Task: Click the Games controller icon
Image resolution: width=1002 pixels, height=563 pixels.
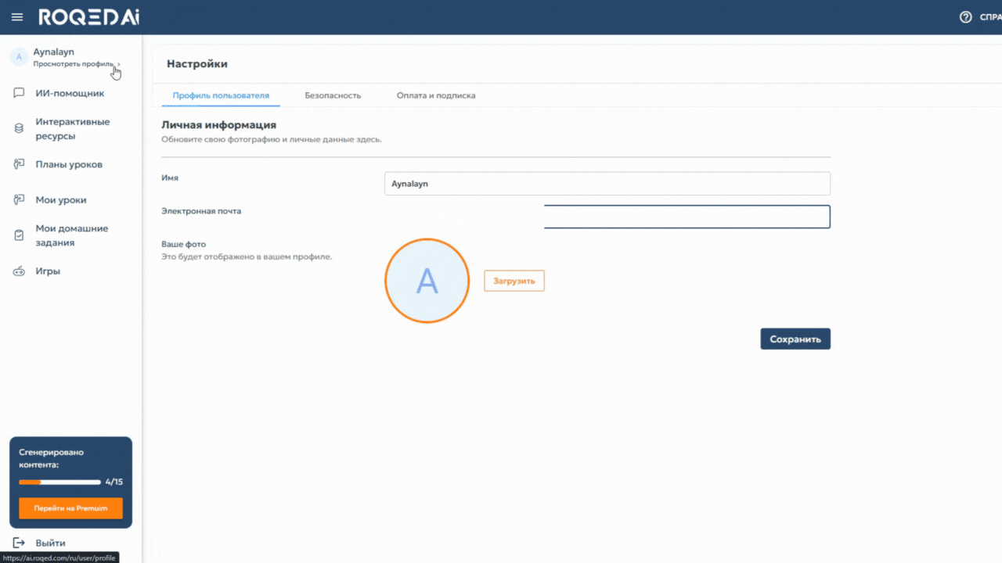Action: click(x=20, y=271)
